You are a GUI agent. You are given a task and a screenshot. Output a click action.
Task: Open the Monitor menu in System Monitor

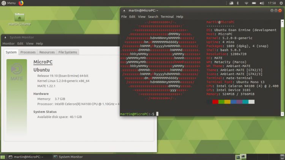point(8,44)
